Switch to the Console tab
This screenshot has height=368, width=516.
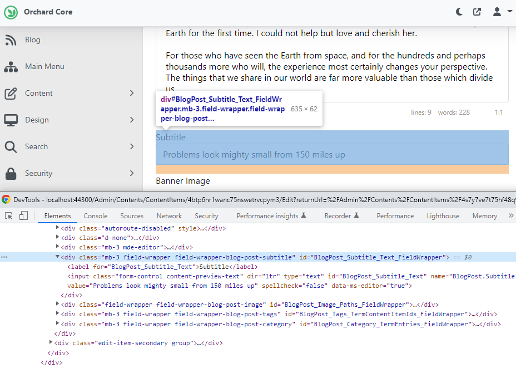coord(96,216)
